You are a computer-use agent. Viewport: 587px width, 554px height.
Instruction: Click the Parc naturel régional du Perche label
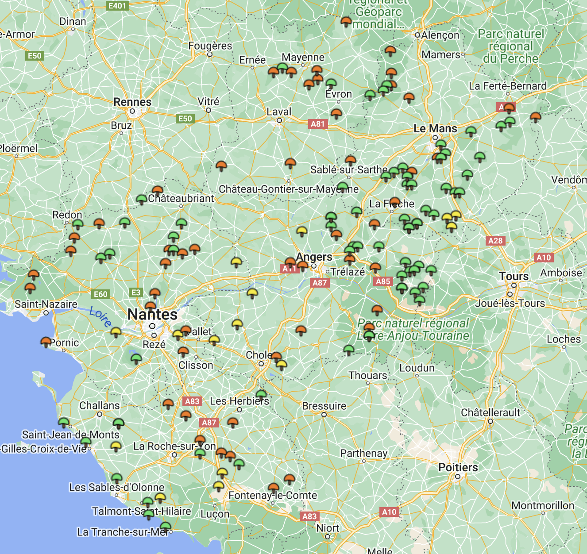(510, 46)
